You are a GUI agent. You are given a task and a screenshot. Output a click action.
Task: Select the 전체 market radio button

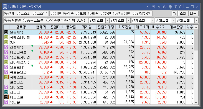(x=6, y=13)
